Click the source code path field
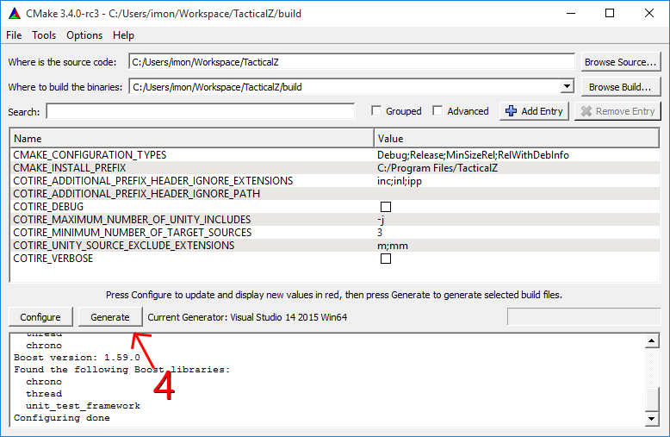The width and height of the screenshot is (670, 437). (351, 62)
